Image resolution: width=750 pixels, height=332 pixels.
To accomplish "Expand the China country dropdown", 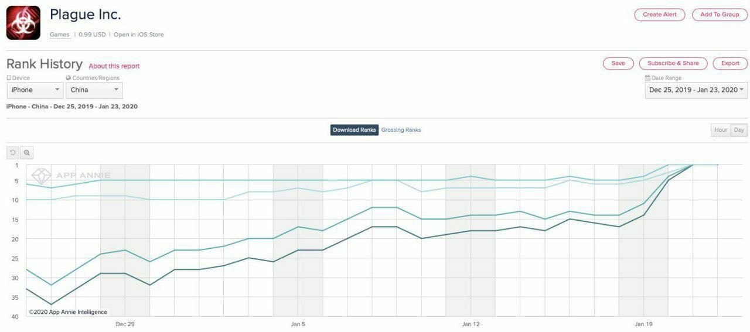I will point(94,90).
